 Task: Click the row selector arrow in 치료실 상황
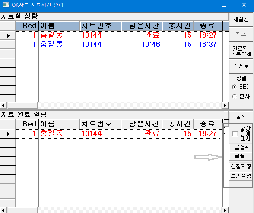[8, 35]
